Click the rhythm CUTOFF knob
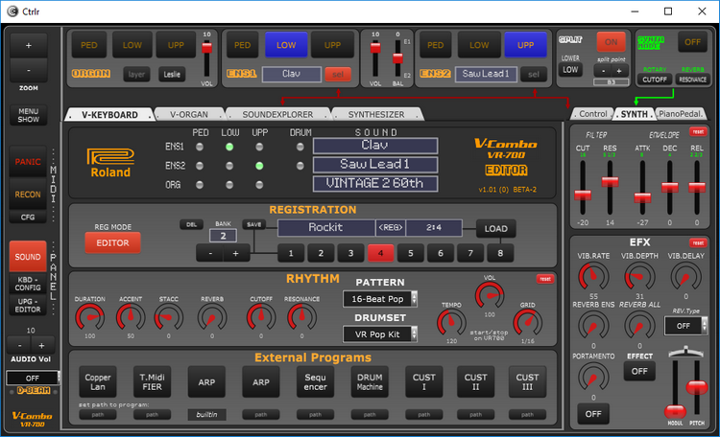 click(261, 318)
